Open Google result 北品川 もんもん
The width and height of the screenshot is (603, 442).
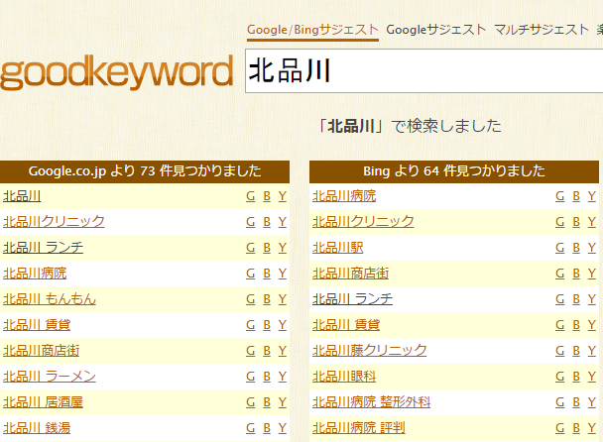pos(50,299)
